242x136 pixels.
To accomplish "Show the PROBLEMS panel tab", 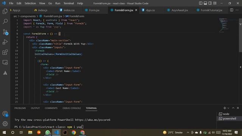I will [x=20, y=108].
